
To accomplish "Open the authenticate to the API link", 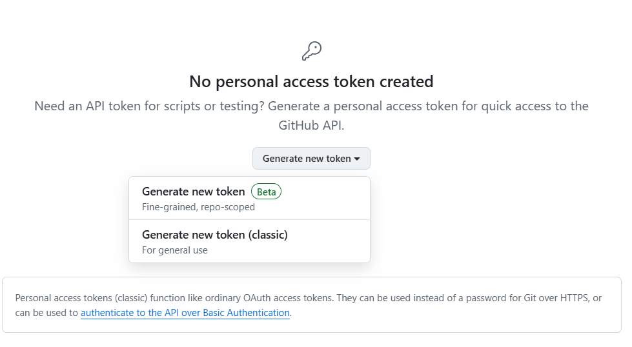I will coord(185,313).
